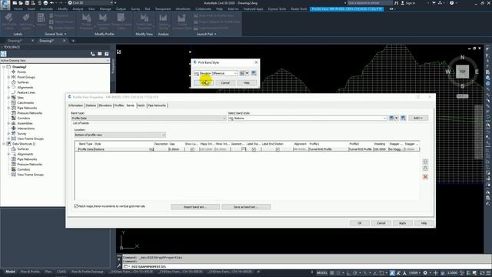Open Help from Pick Band Style dialog
This screenshot has height=277, width=492.
[247, 83]
